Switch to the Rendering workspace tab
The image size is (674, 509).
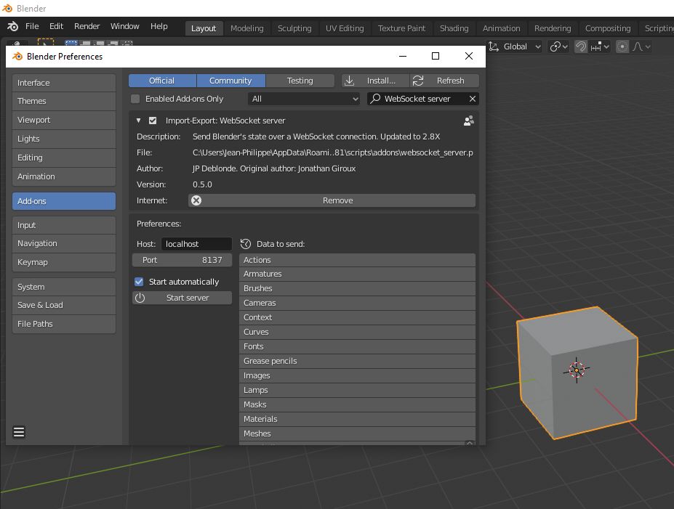tap(553, 28)
